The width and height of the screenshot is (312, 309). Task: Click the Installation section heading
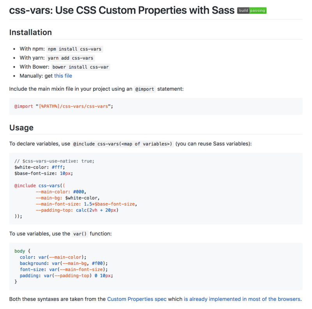click(30, 32)
